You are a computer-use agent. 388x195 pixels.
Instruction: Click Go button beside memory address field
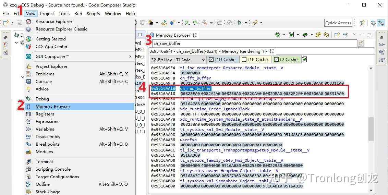(x=361, y=44)
